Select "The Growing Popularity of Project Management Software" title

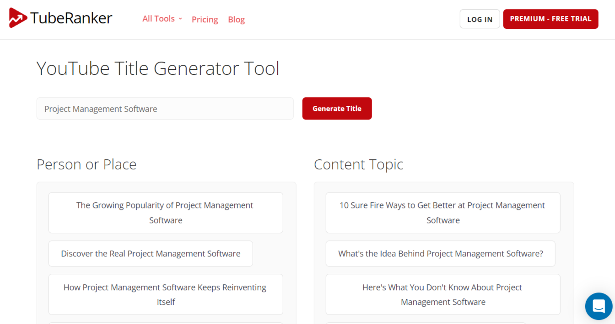[x=166, y=213]
